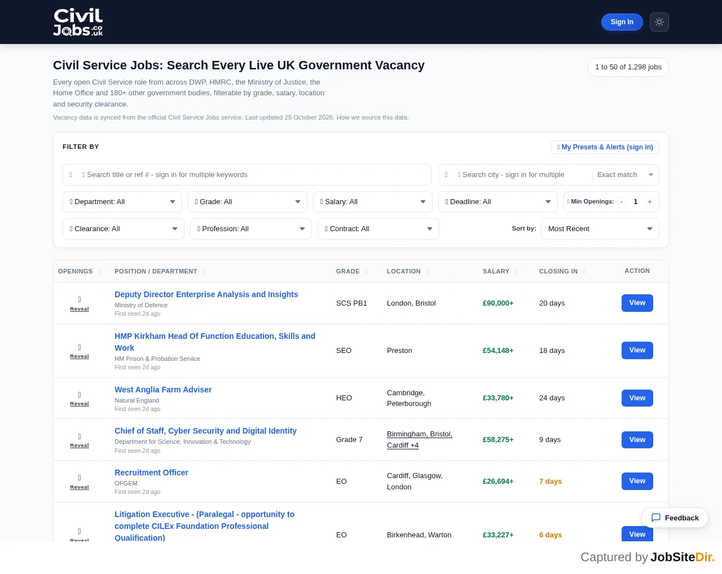Open HMP Kirkham Head Of Function job title
Screen dimensions: 722x574
pyautogui.click(x=215, y=342)
